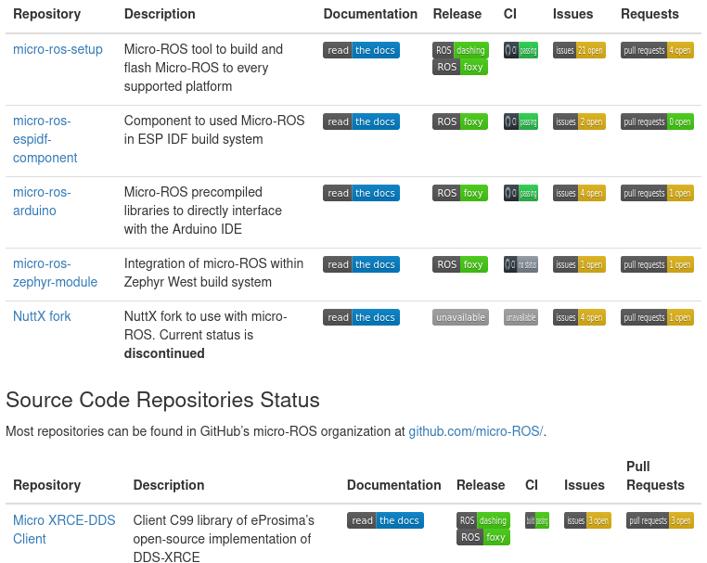Viewport: 707px width, 563px height.
Task: Open the micro-ros-setup repository link
Action: (x=58, y=49)
